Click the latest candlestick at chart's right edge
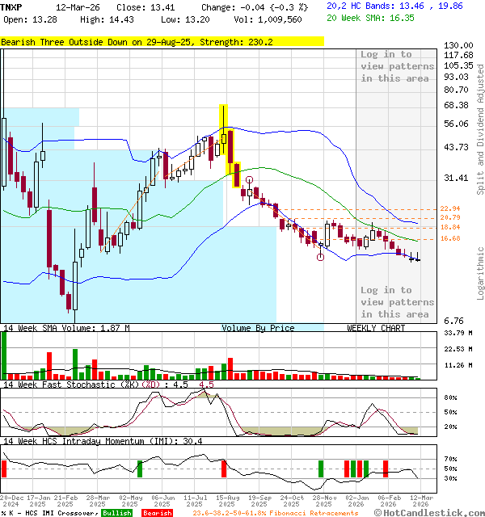This screenshot has height=517, width=485. click(x=418, y=258)
